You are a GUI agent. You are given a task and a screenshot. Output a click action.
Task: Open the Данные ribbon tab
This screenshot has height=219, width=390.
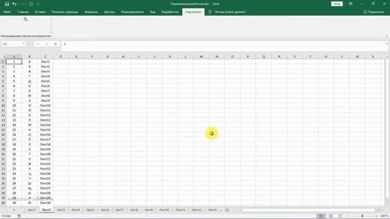[110, 12]
